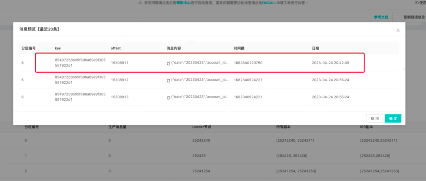Click the announcement speaker icon
This screenshot has height=181, width=426.
coord(140,3)
